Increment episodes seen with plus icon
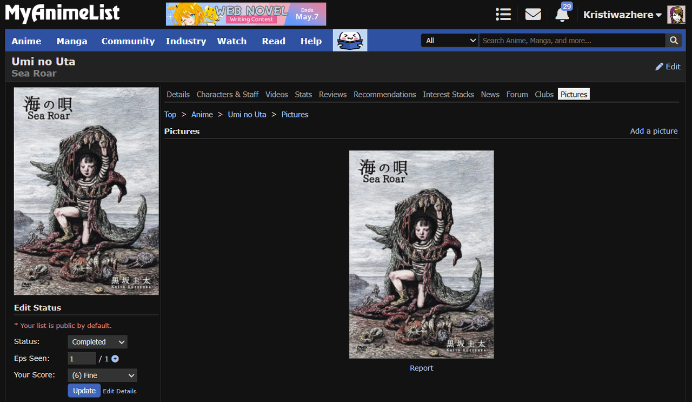Screen dimensions: 692x402 click(115, 359)
